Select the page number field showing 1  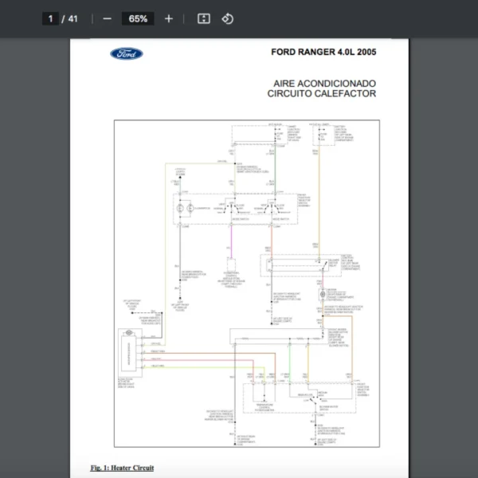point(50,19)
